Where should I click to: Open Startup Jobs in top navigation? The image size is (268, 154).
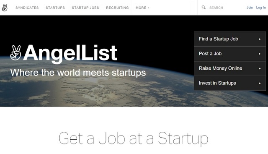pos(85,8)
